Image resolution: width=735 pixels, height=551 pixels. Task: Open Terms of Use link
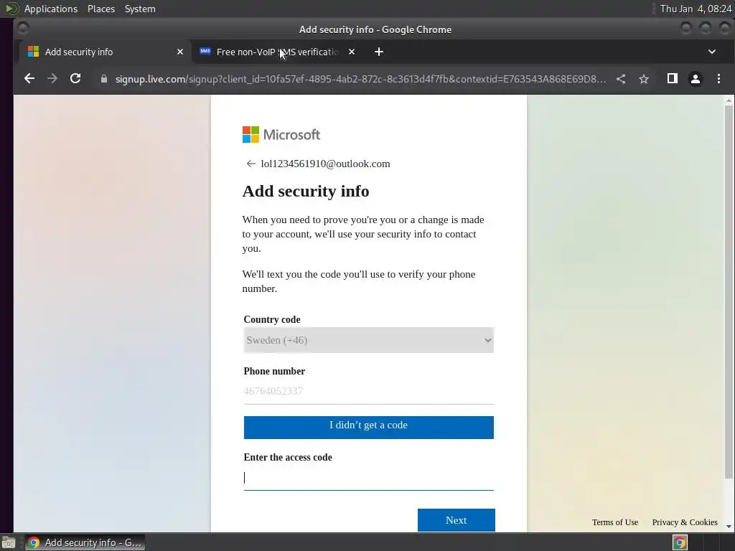pyautogui.click(x=615, y=522)
